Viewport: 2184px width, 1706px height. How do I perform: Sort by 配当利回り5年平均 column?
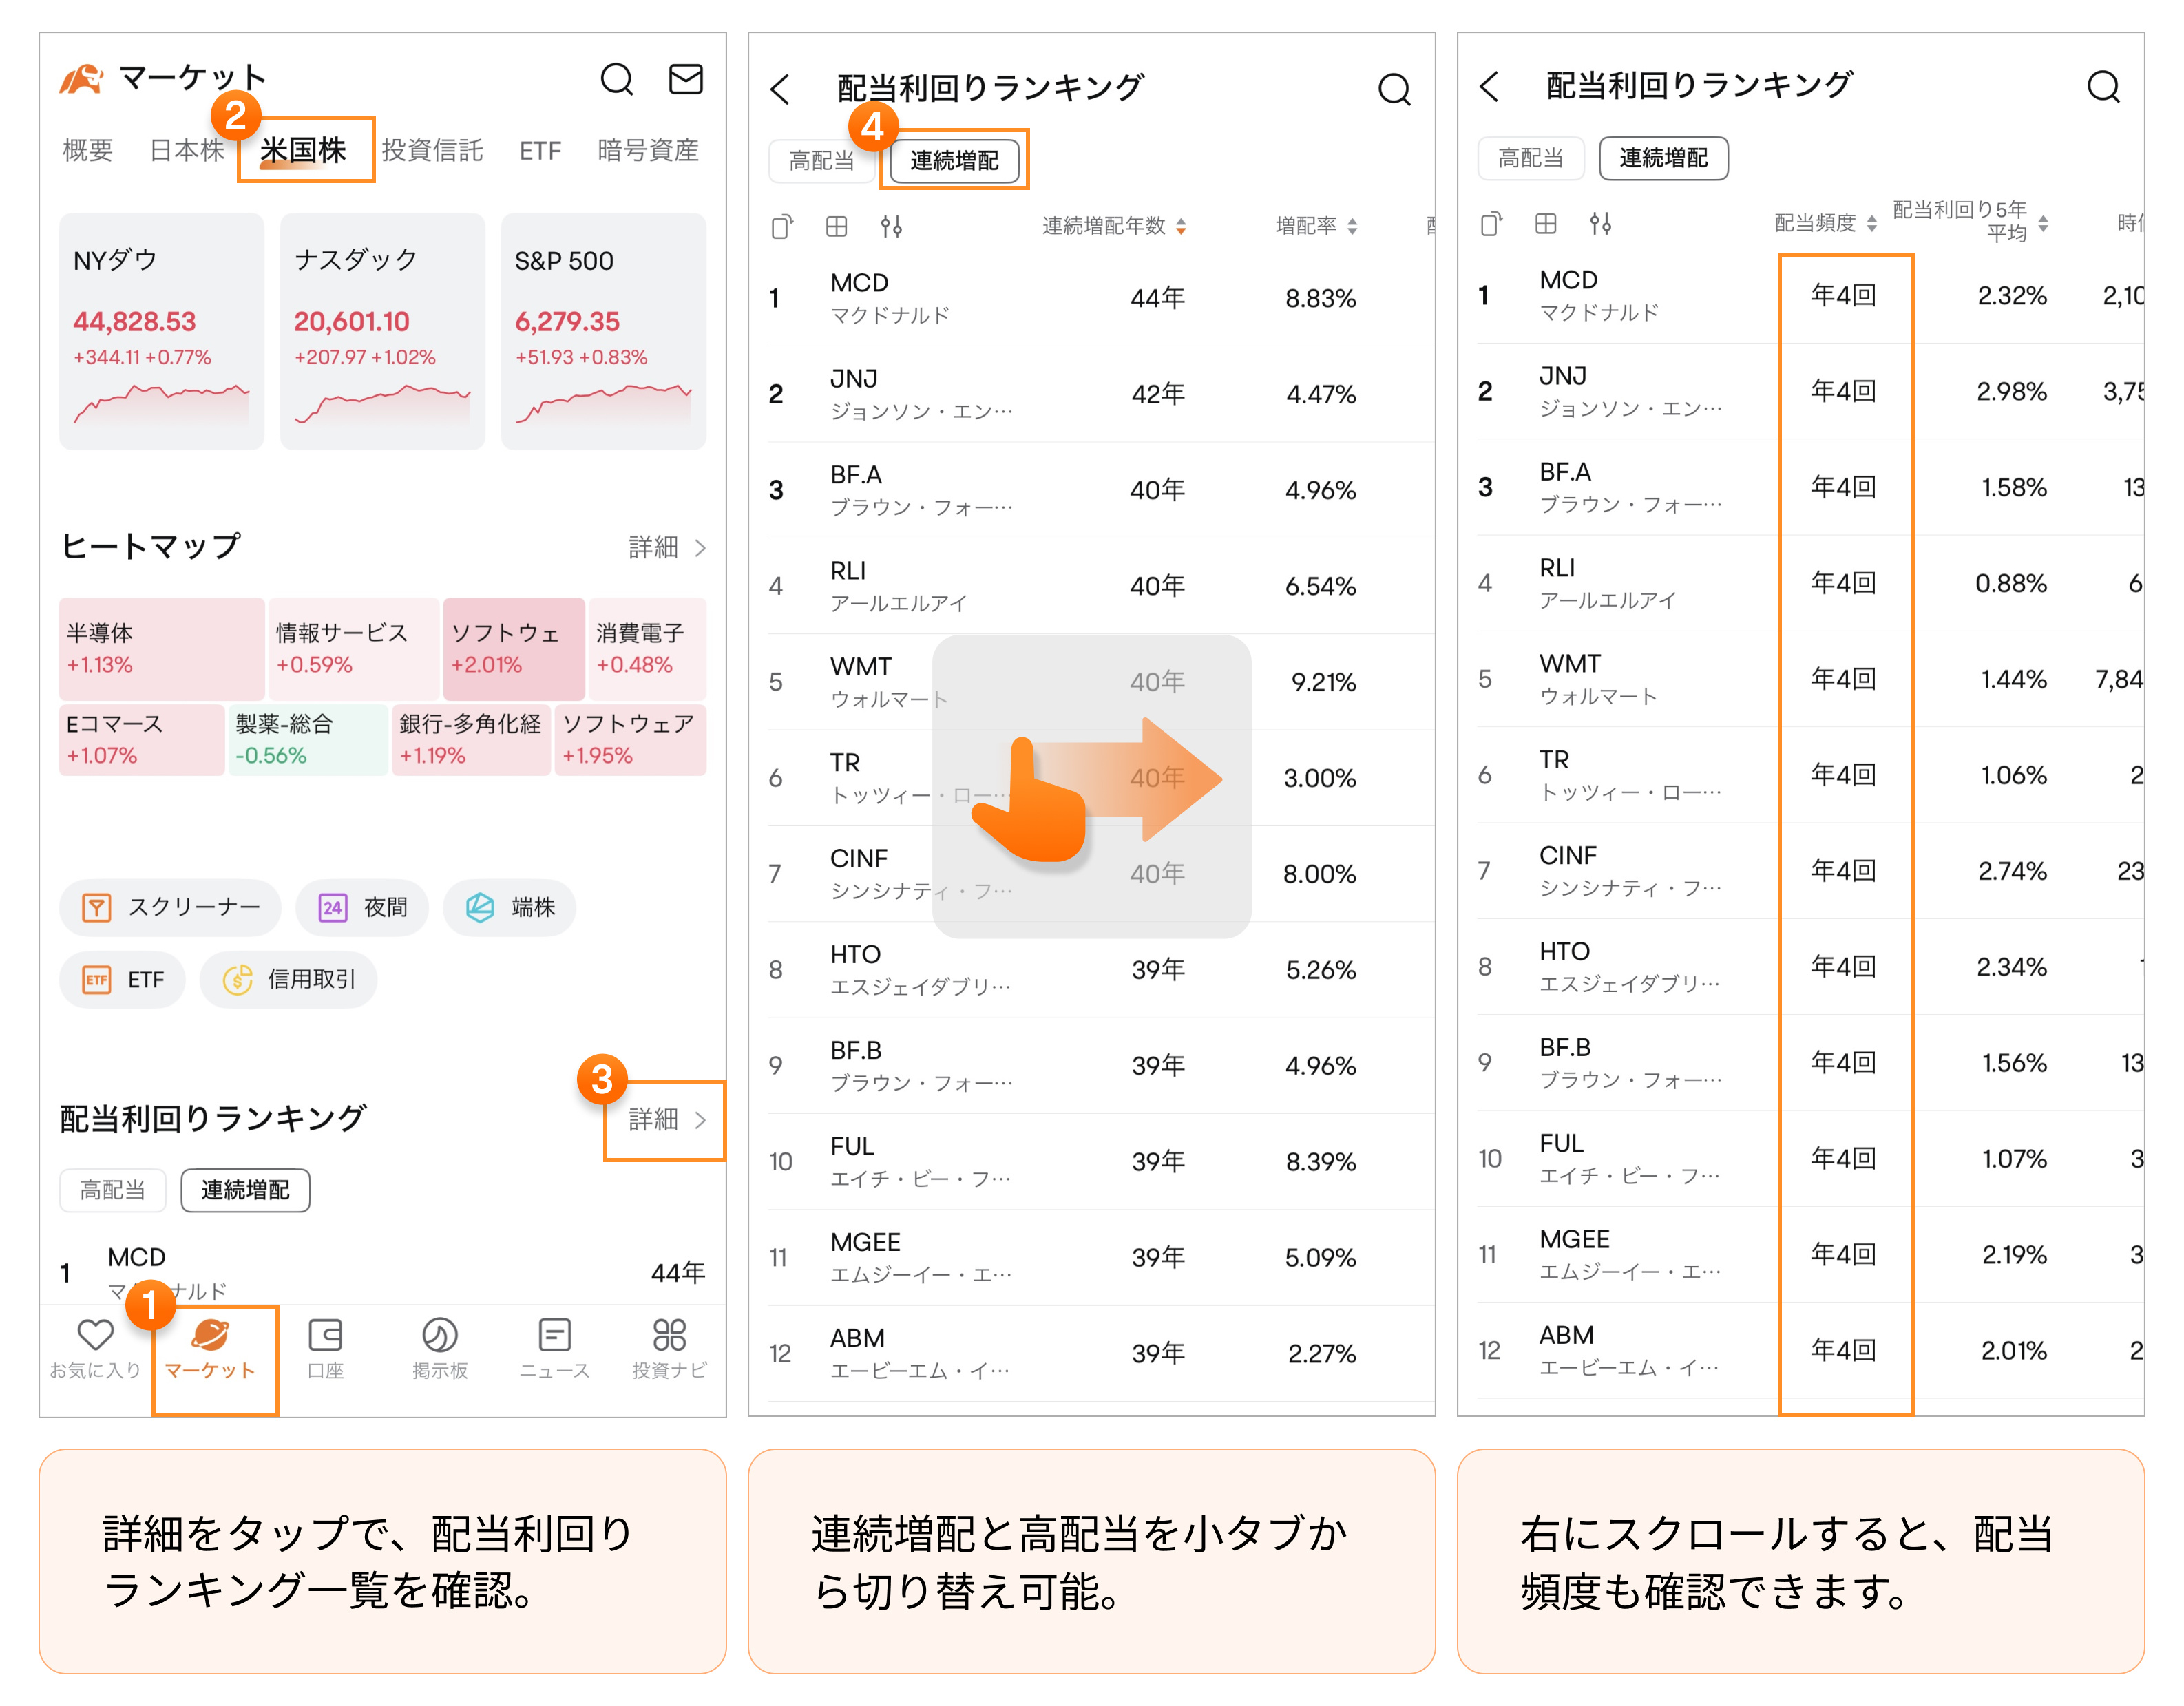click(x=1970, y=221)
